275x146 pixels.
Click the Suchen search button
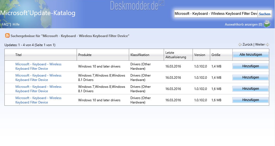[x=265, y=14]
